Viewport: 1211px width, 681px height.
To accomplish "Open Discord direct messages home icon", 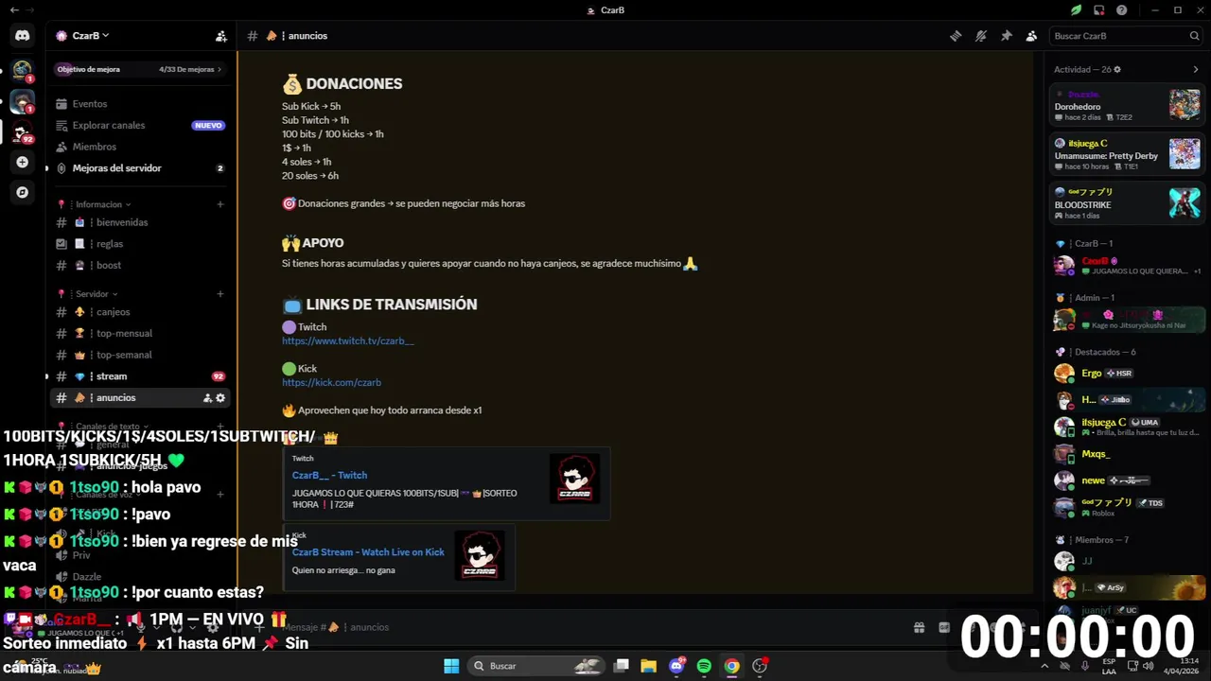I will [x=22, y=36].
